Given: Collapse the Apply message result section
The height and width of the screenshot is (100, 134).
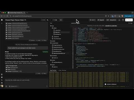Looking at the screenshot, I should [x=46, y=66].
